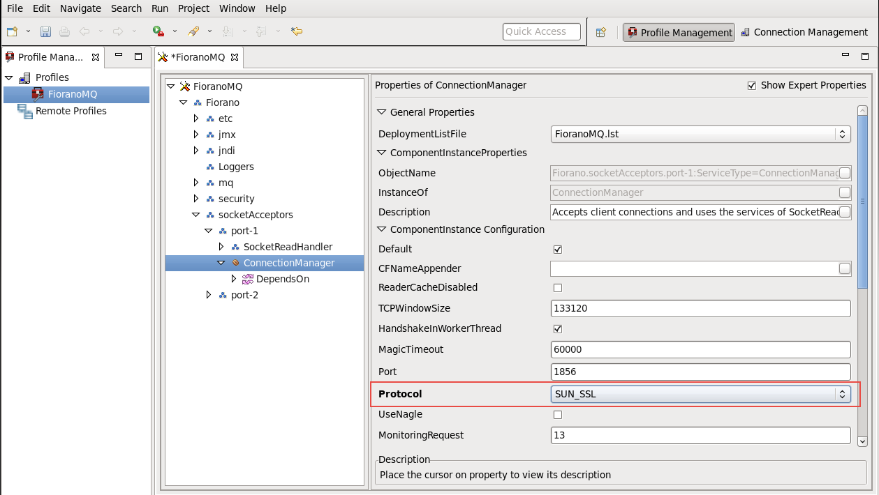Screen dimensions: 879x495
Task: Collapse the port-1 tree node
Action: [x=209, y=231]
